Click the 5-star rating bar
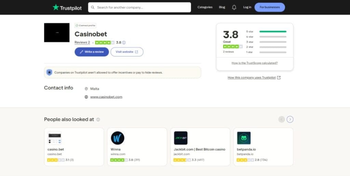The width and height of the screenshot is (350, 176). click(273, 31)
